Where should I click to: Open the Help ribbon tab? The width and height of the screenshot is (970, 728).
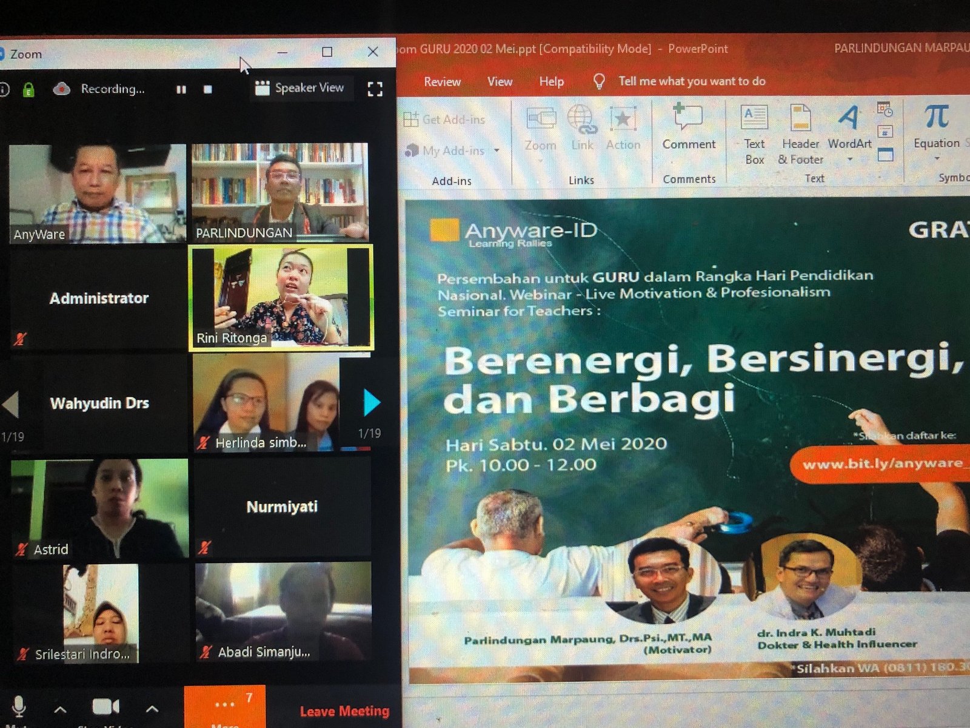click(x=551, y=81)
